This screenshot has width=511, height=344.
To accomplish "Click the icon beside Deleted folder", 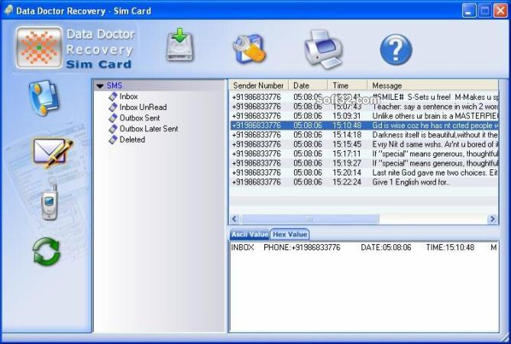I will click(113, 140).
